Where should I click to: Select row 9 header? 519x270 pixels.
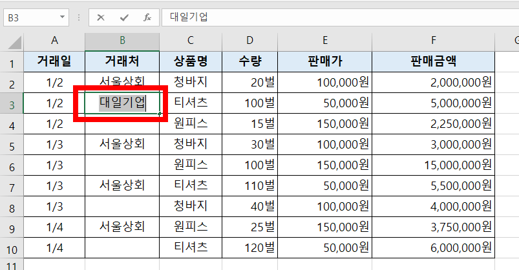coord(12,227)
